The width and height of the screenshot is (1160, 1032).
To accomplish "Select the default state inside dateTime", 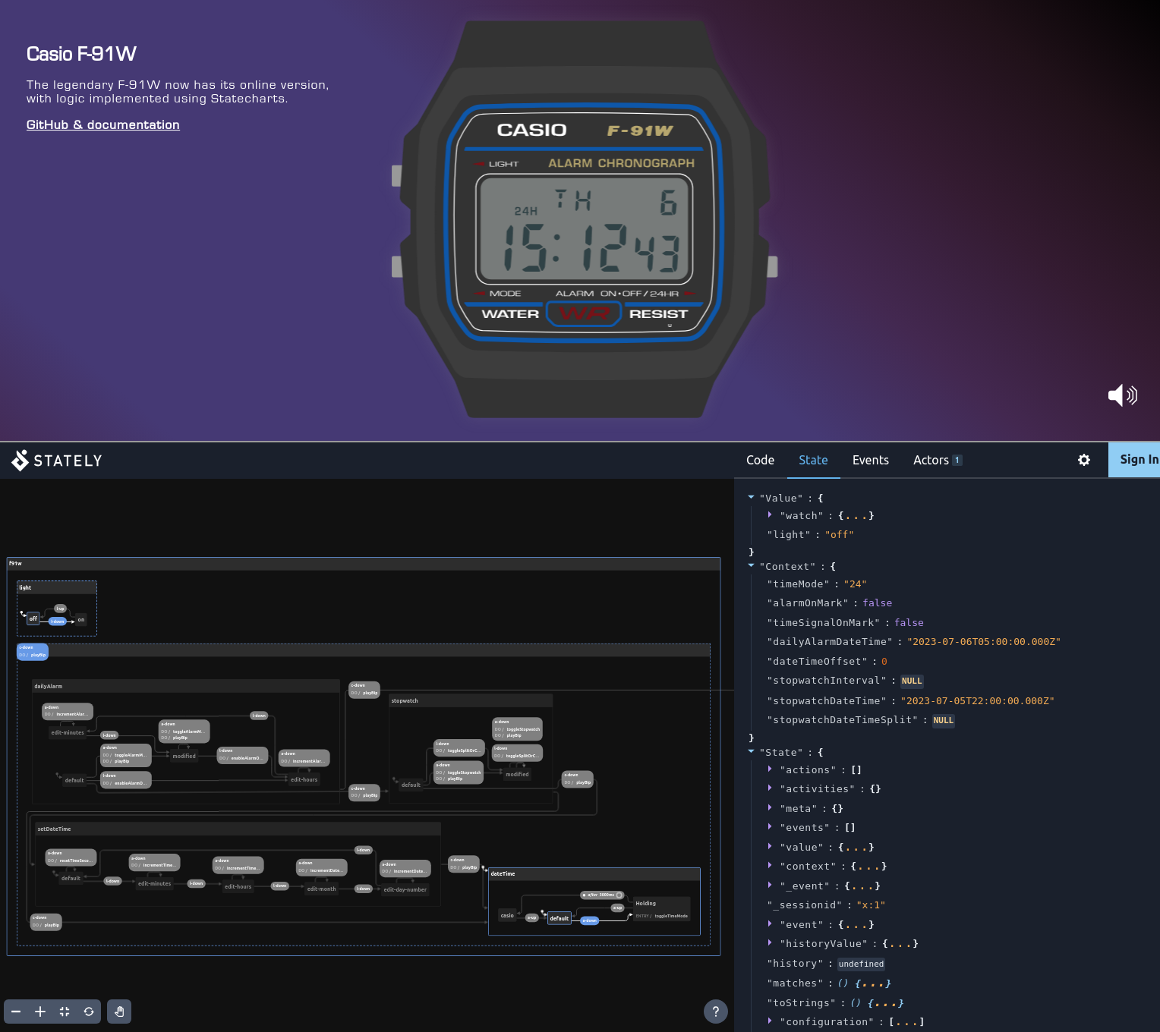I will (560, 918).
